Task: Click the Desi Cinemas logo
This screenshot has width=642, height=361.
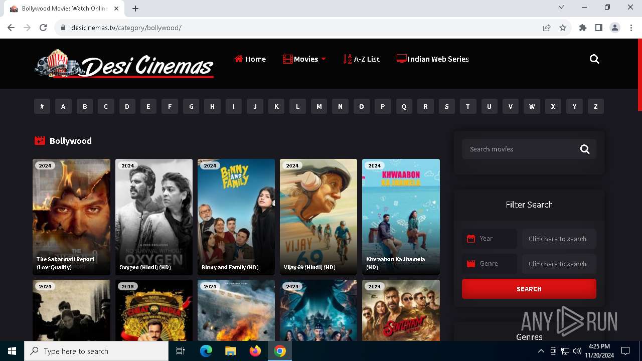Action: click(124, 64)
